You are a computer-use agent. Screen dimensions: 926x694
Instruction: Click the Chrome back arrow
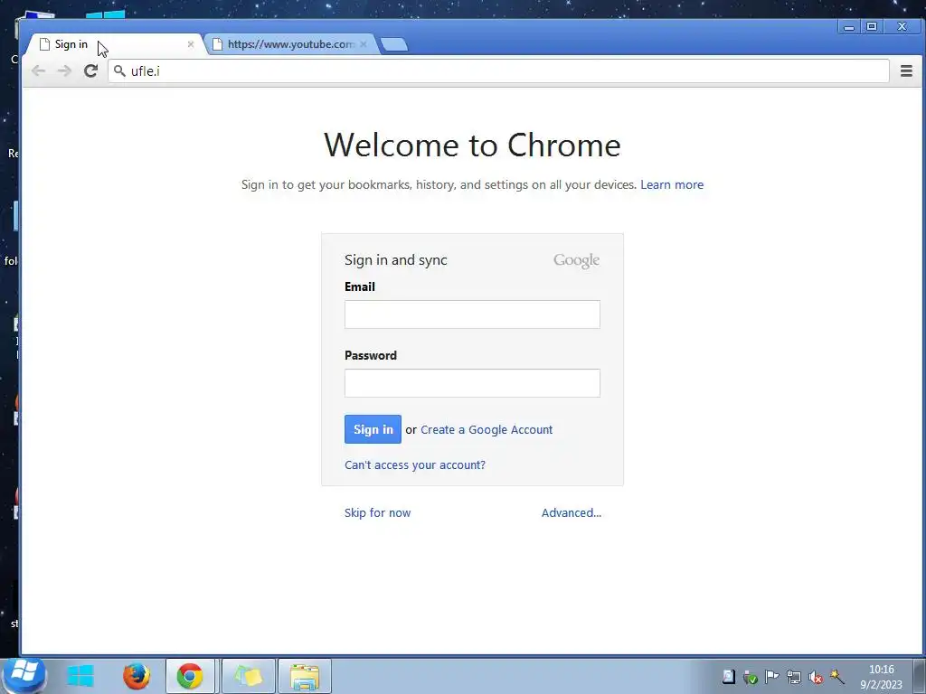pos(38,70)
